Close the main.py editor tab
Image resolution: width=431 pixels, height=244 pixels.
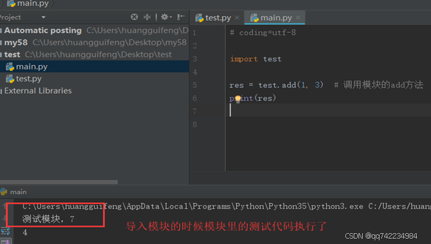(x=299, y=18)
